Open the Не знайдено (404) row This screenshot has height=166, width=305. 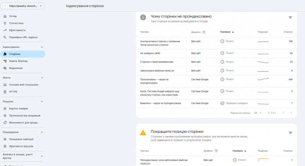[216, 53]
